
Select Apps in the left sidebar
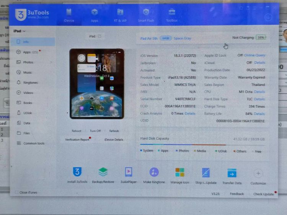click(27, 52)
